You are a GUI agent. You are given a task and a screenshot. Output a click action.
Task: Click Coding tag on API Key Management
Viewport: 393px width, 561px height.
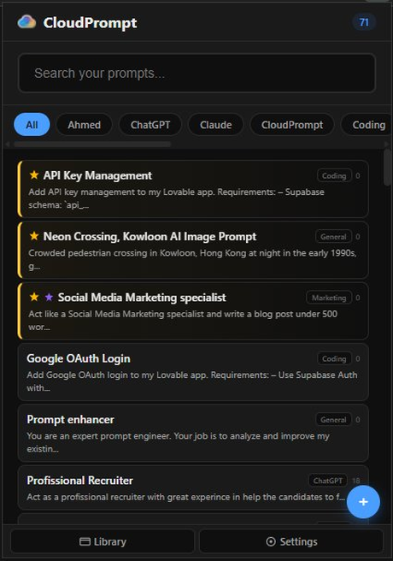[x=334, y=175]
